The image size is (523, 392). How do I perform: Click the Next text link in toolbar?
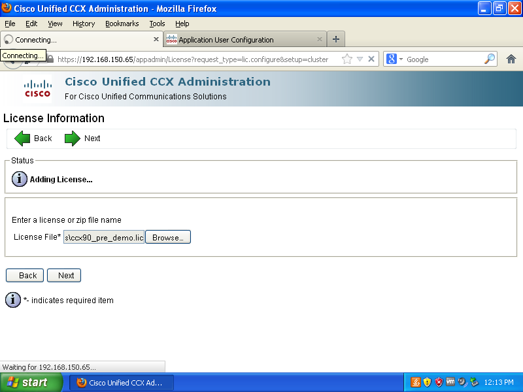tap(92, 139)
